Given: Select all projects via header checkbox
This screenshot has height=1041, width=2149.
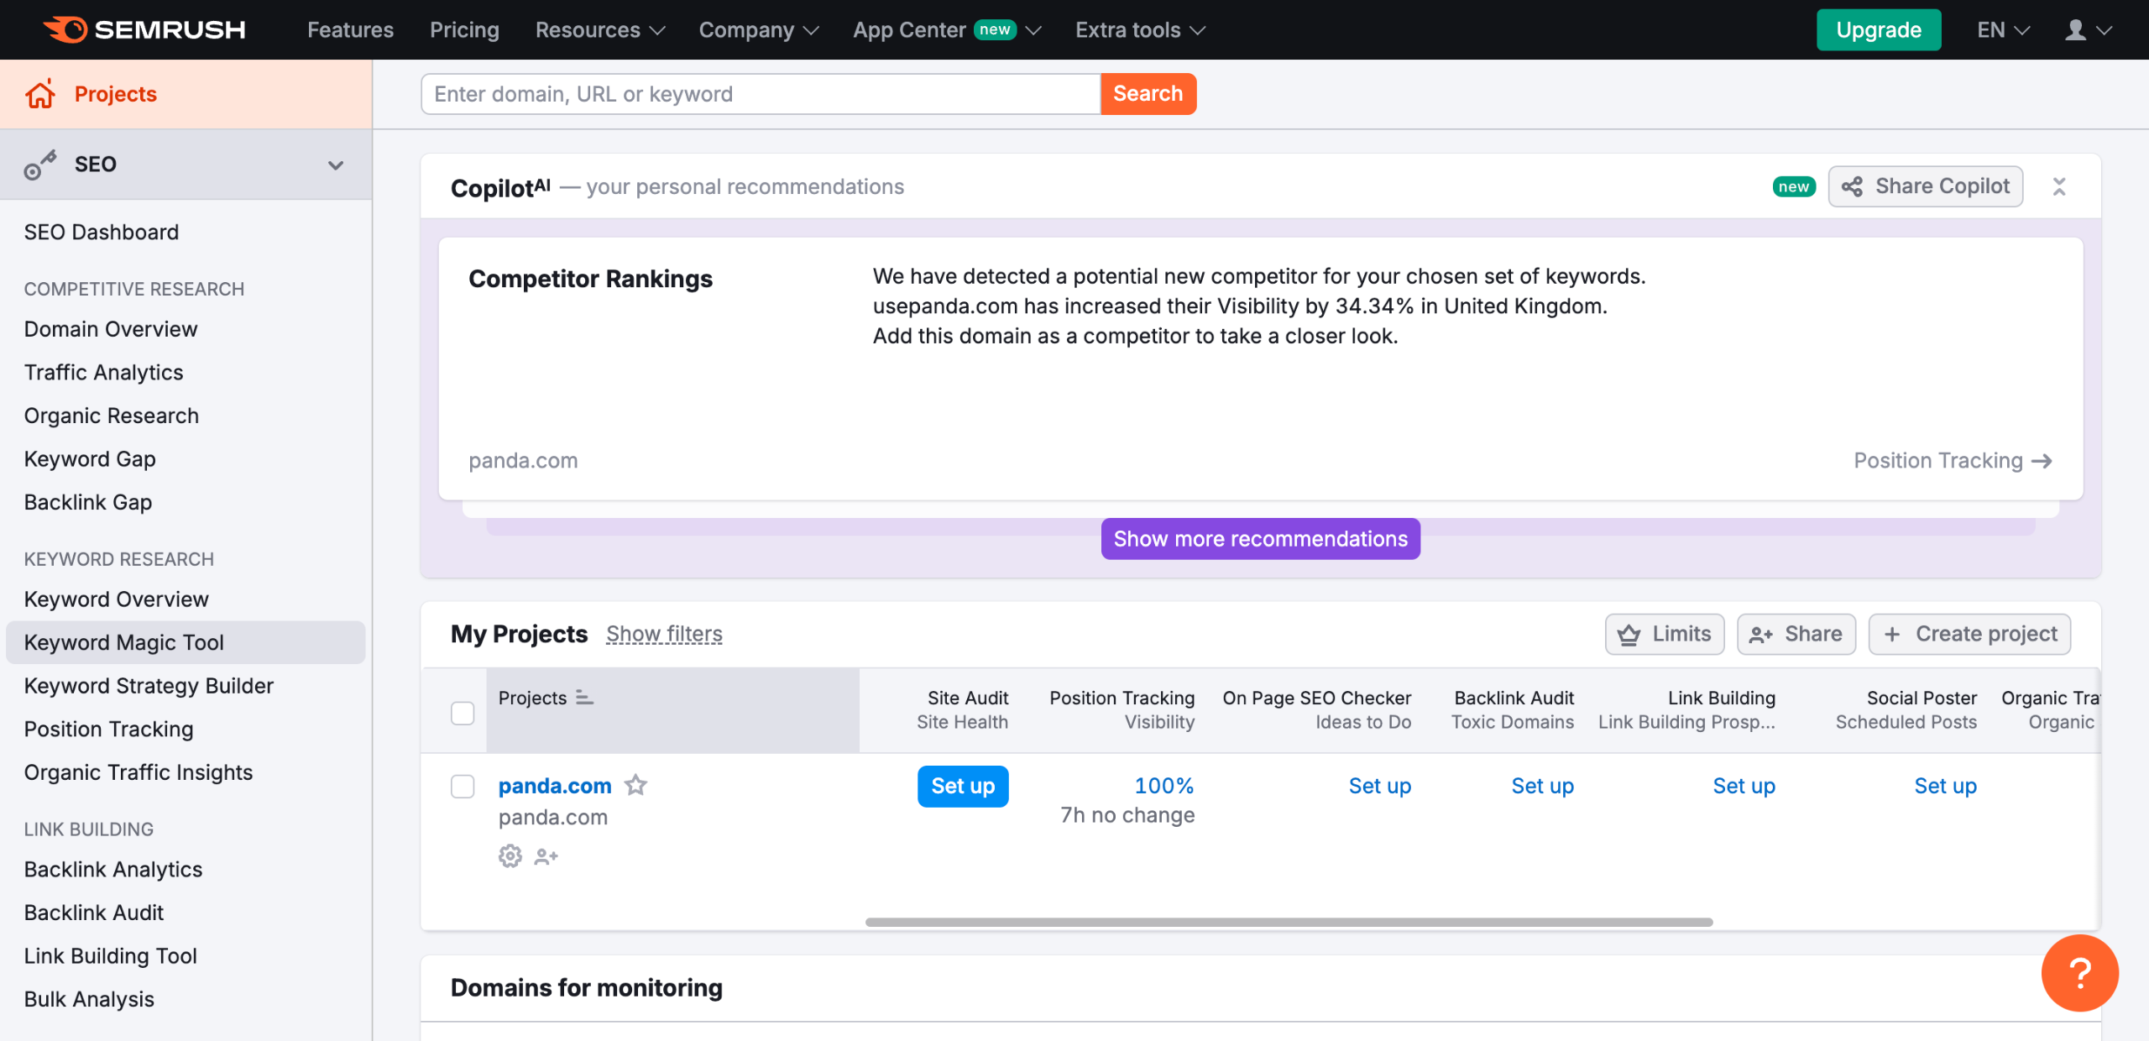Looking at the screenshot, I should pyautogui.click(x=463, y=712).
